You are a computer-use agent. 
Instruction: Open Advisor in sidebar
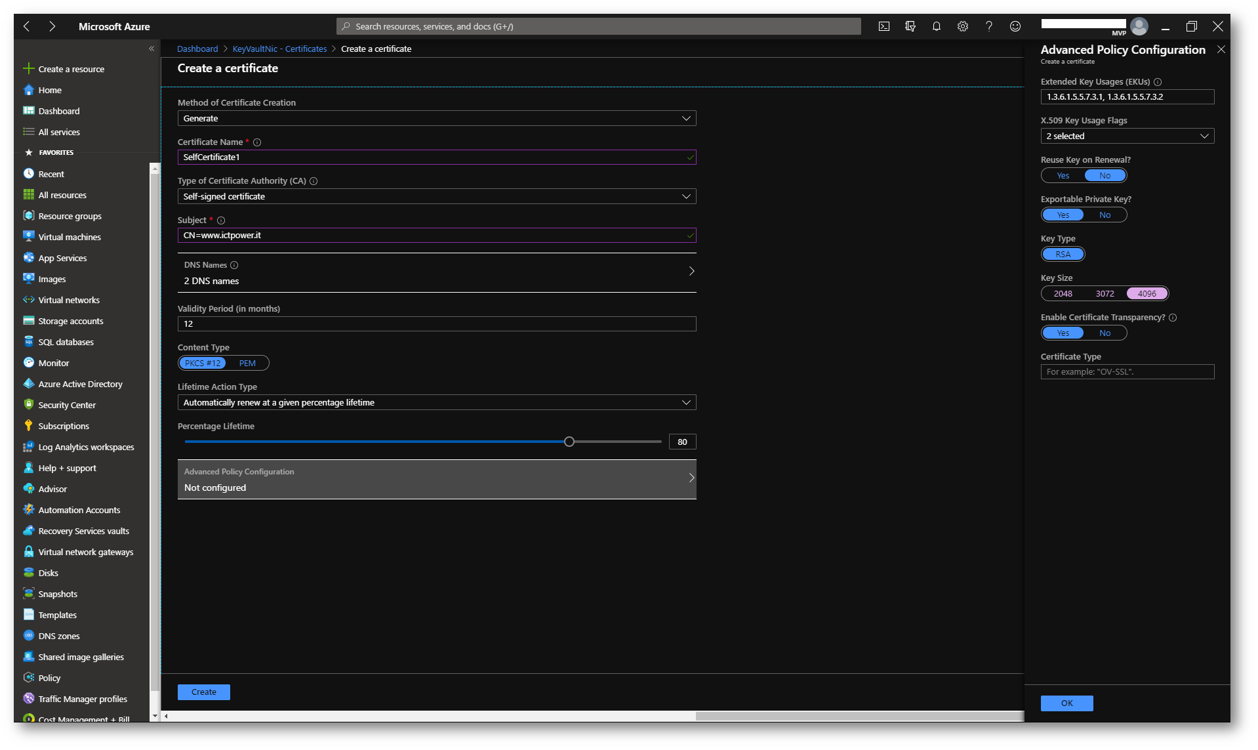pos(52,489)
